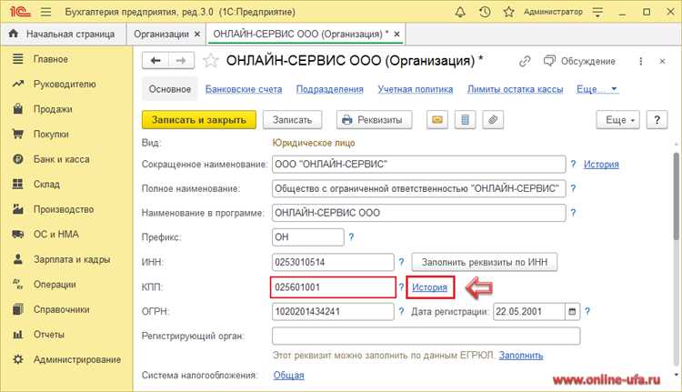
Task: Click the envelope mail icon button
Action: pos(437,120)
